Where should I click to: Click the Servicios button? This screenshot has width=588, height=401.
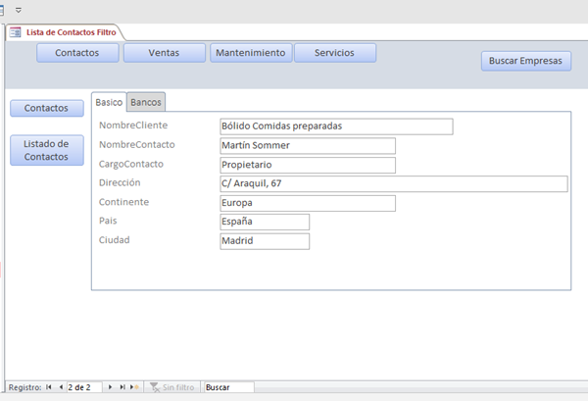[334, 53]
